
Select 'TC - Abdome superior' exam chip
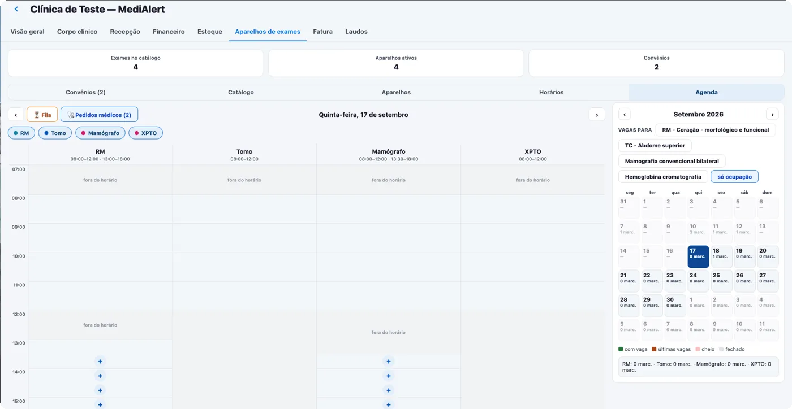pos(655,146)
